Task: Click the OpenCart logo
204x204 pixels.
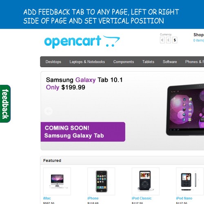Action: pyautogui.click(x=82, y=42)
